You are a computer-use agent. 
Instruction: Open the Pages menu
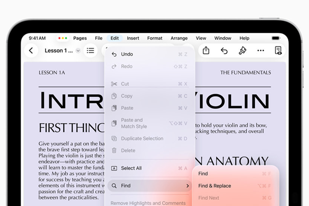coord(80,38)
